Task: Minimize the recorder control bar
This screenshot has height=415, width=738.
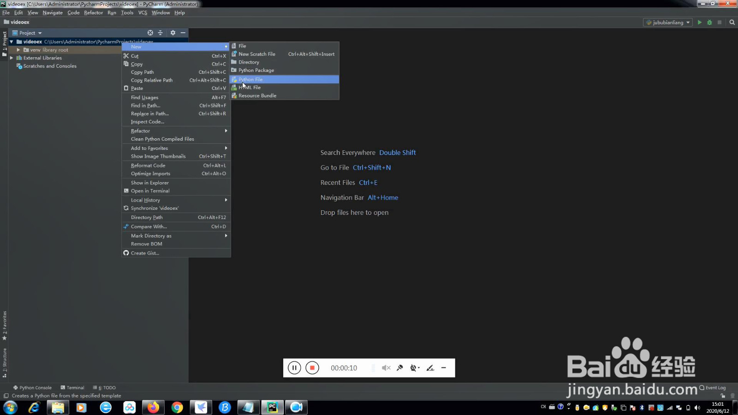Action: tap(444, 368)
